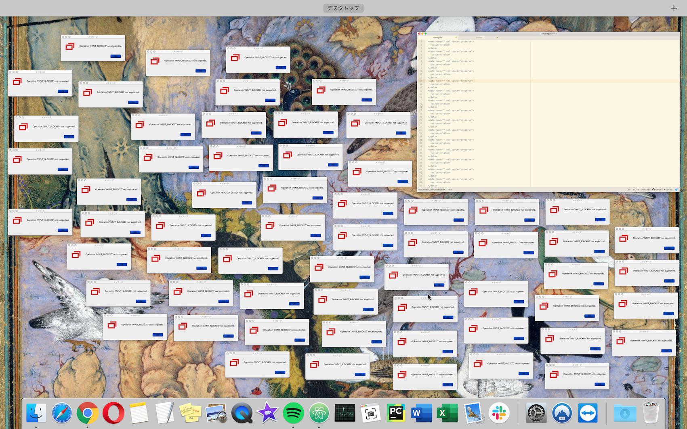Open Spotify from the dock

tap(293, 413)
